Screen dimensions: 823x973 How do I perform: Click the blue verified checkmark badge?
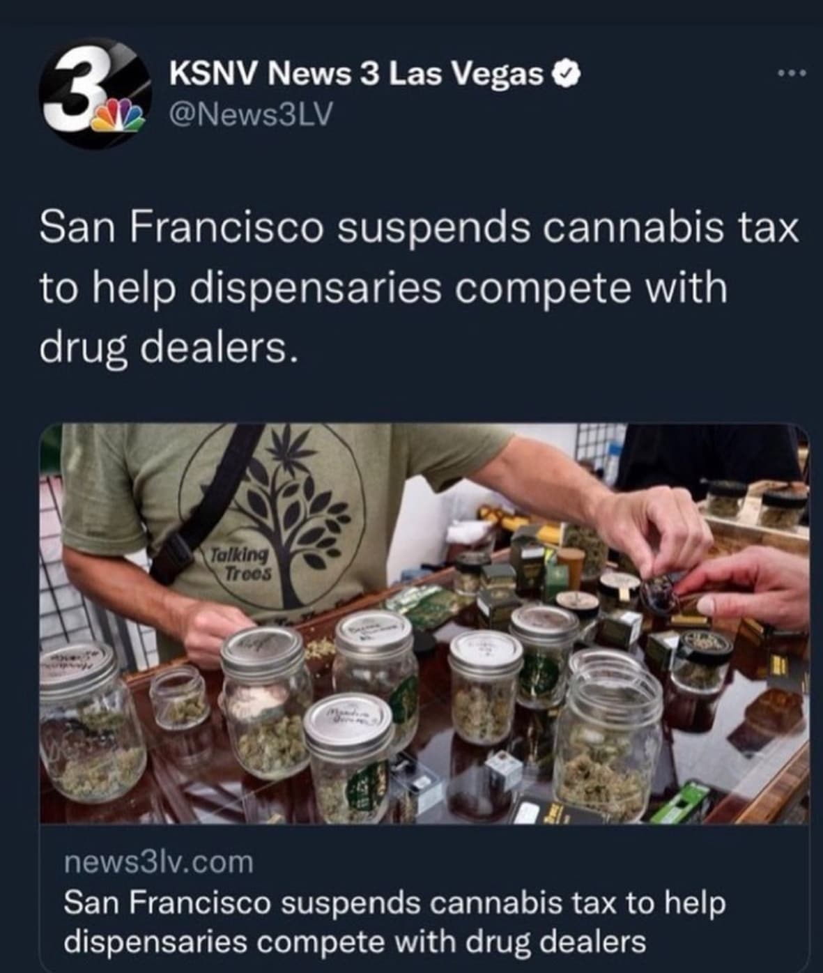567,72
